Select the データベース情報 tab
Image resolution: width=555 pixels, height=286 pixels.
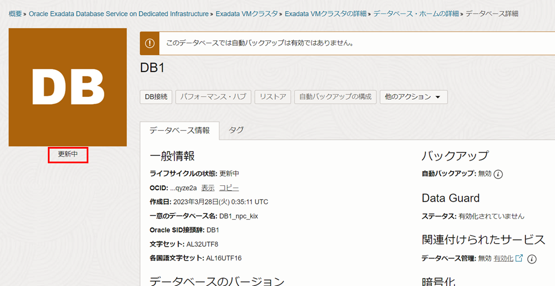pos(180,131)
